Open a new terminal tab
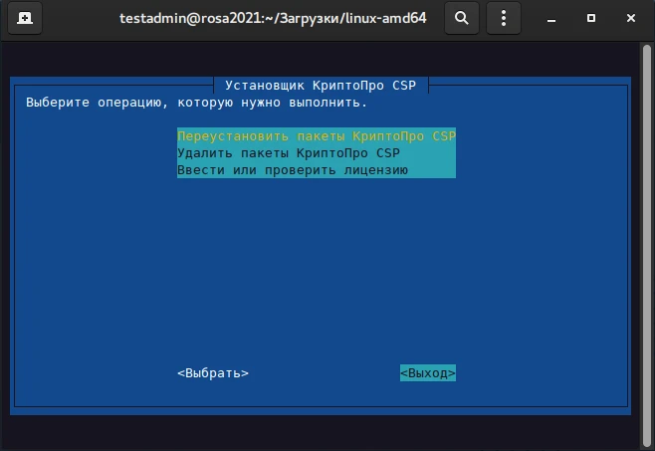 pos(25,18)
